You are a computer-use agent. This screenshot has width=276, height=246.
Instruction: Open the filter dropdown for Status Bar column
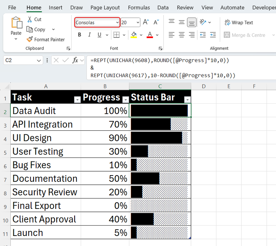(x=187, y=100)
